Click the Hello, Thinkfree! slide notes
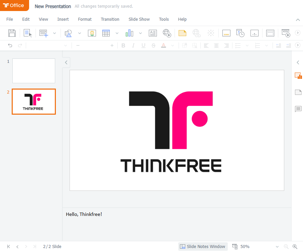This screenshot has width=303, height=251. pos(84,214)
